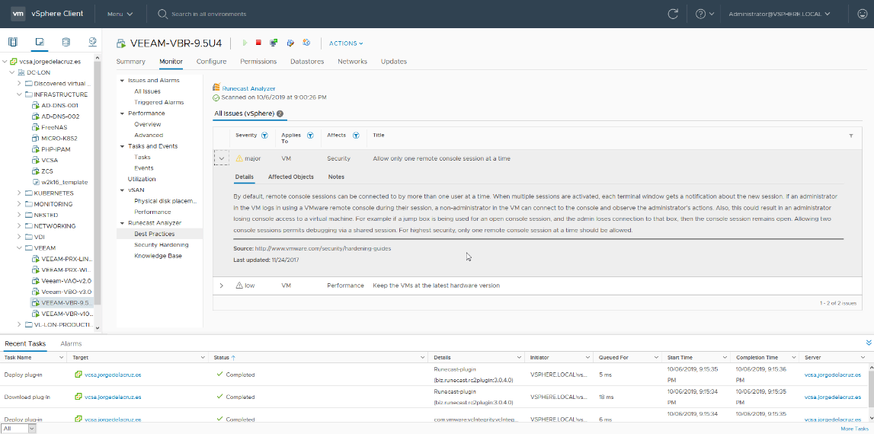The width and height of the screenshot is (874, 434).
Task: Open Target column dropdown in tasks
Action: pos(203,357)
